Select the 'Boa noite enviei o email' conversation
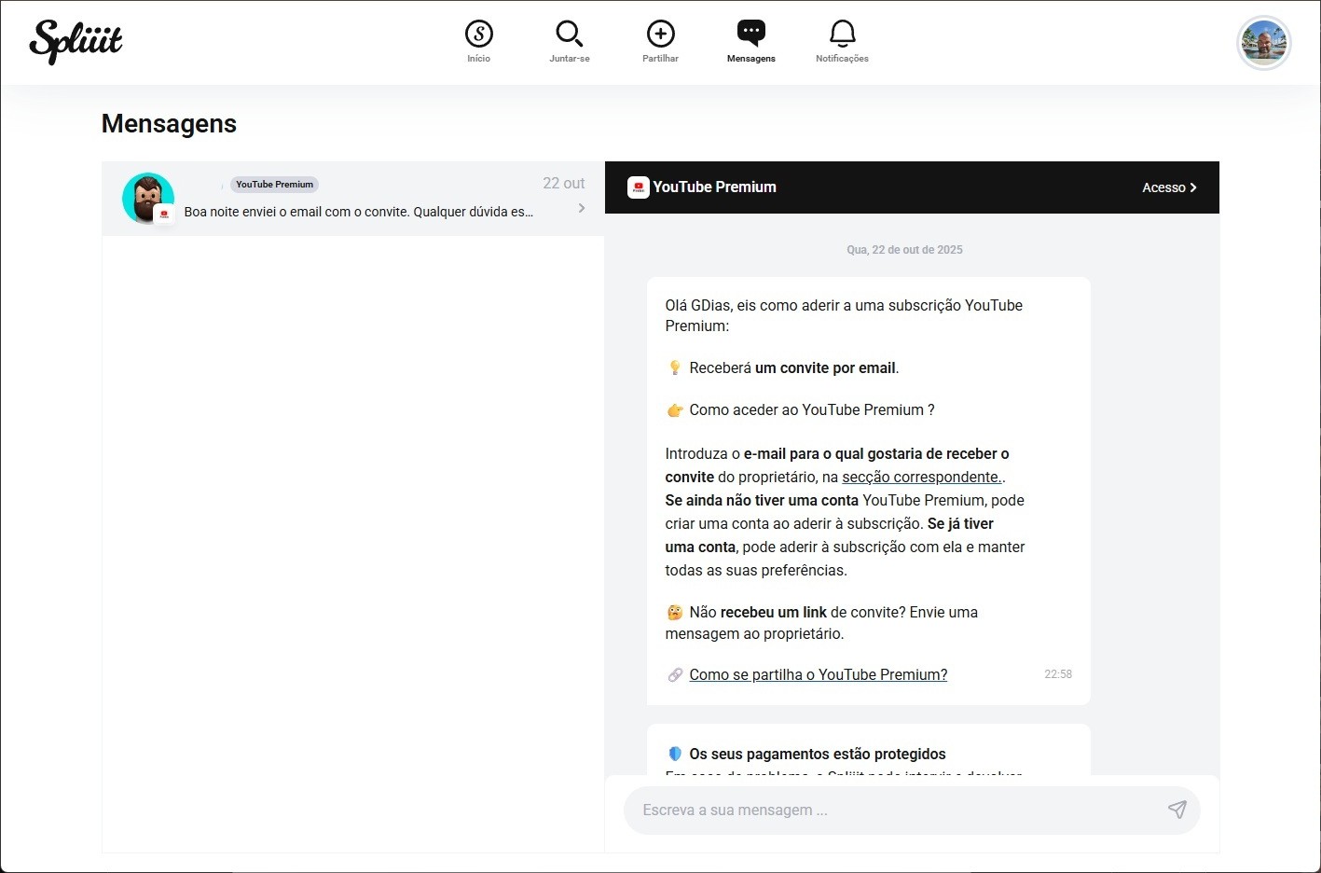1321x873 pixels. pyautogui.click(x=359, y=212)
